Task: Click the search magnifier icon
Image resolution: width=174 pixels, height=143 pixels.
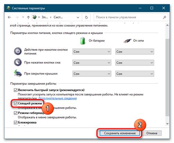Action: [164, 17]
